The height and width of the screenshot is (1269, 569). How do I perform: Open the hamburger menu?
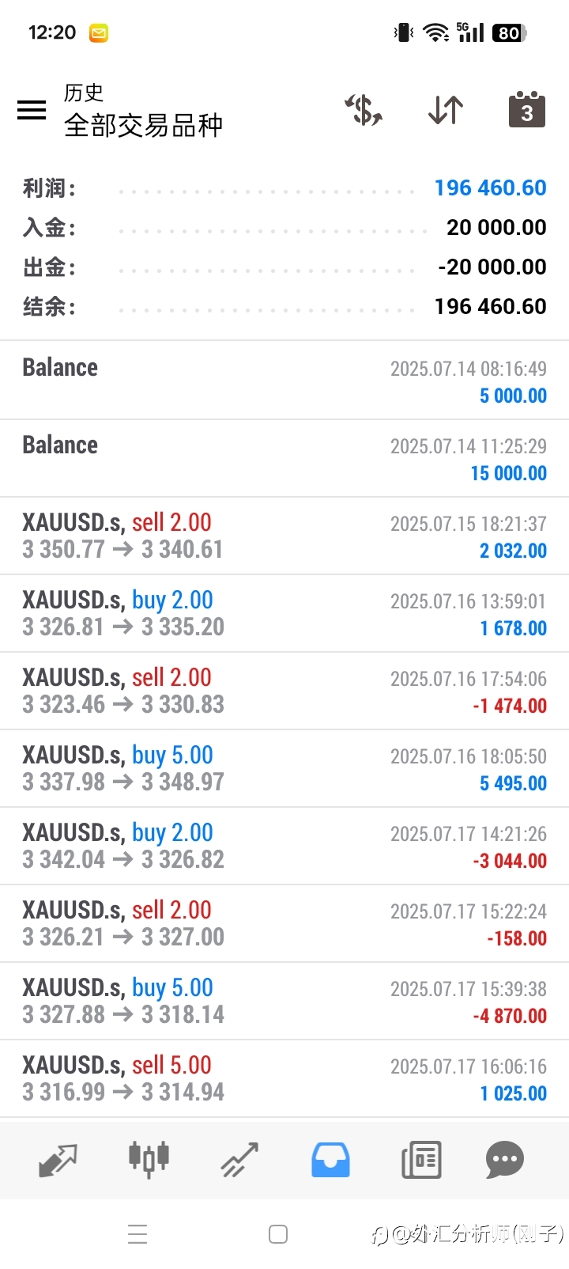(32, 110)
